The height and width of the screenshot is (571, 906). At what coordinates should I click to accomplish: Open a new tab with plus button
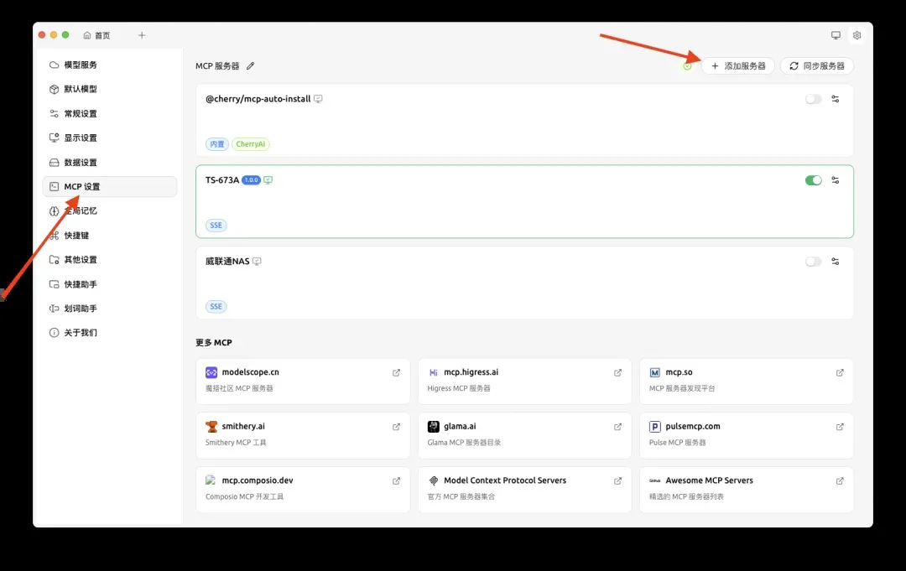click(x=142, y=35)
